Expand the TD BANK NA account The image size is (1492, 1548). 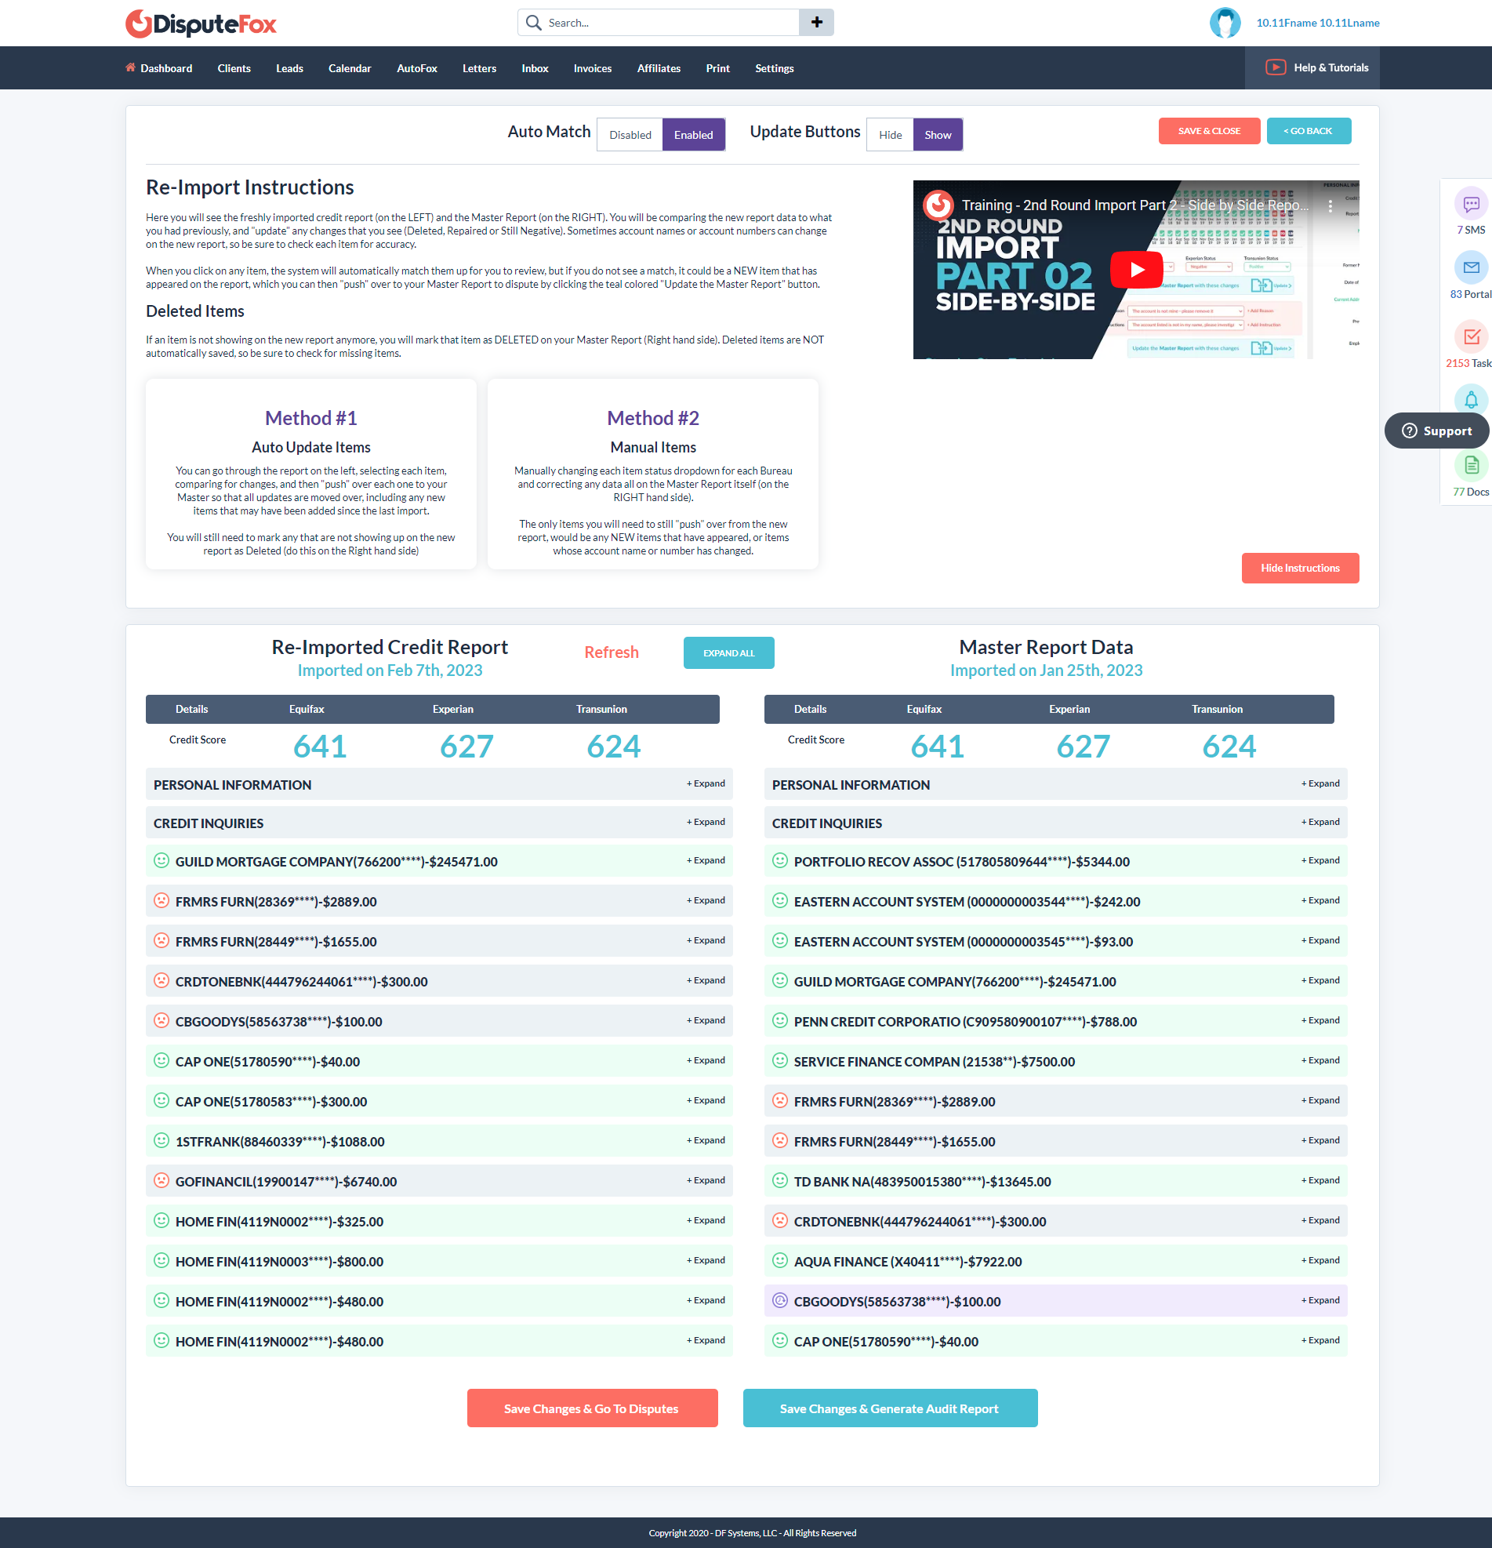1320,1181
